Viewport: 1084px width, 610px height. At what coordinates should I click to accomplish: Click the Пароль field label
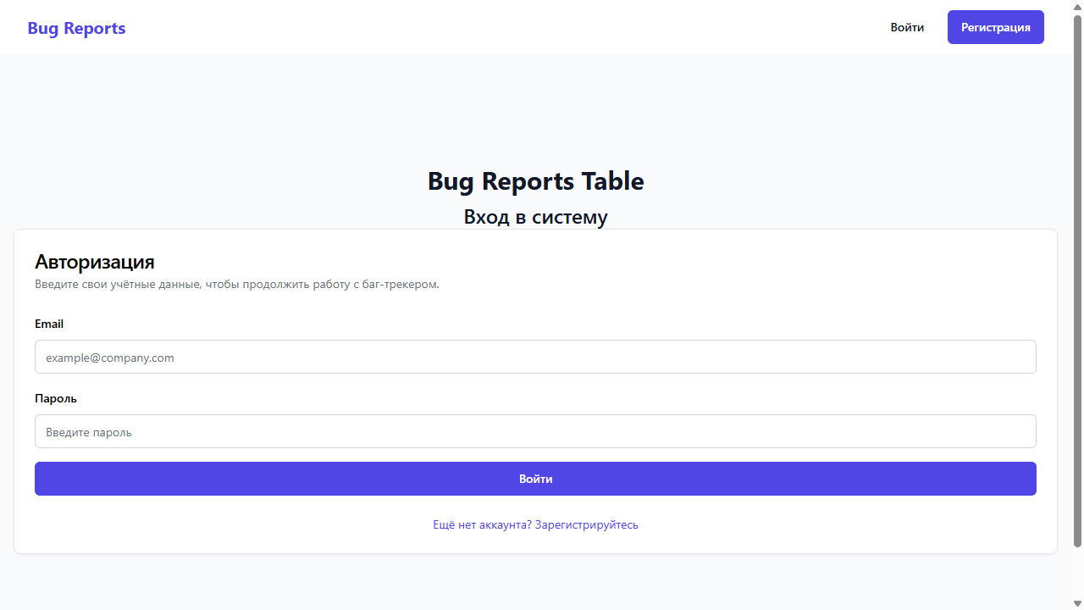click(x=56, y=398)
